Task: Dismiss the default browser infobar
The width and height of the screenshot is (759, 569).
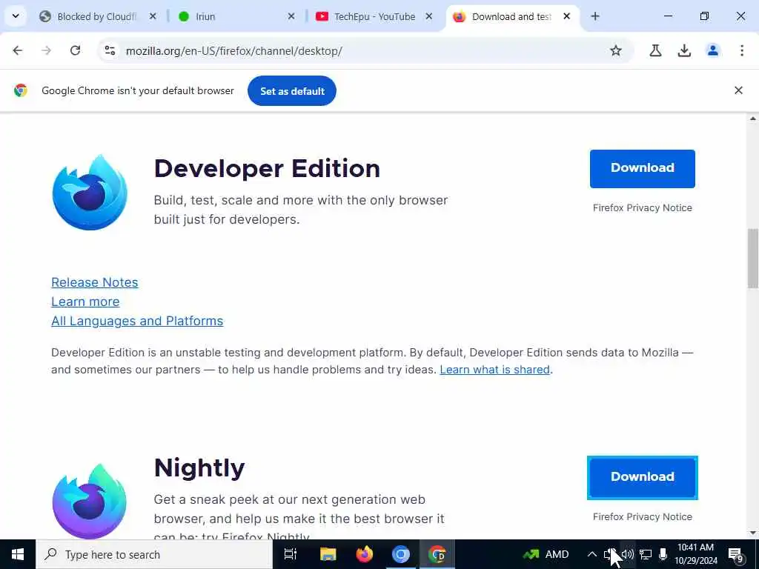Action: (x=738, y=90)
